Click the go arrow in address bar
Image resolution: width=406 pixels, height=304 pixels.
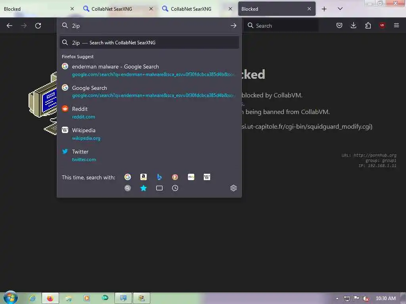233,26
